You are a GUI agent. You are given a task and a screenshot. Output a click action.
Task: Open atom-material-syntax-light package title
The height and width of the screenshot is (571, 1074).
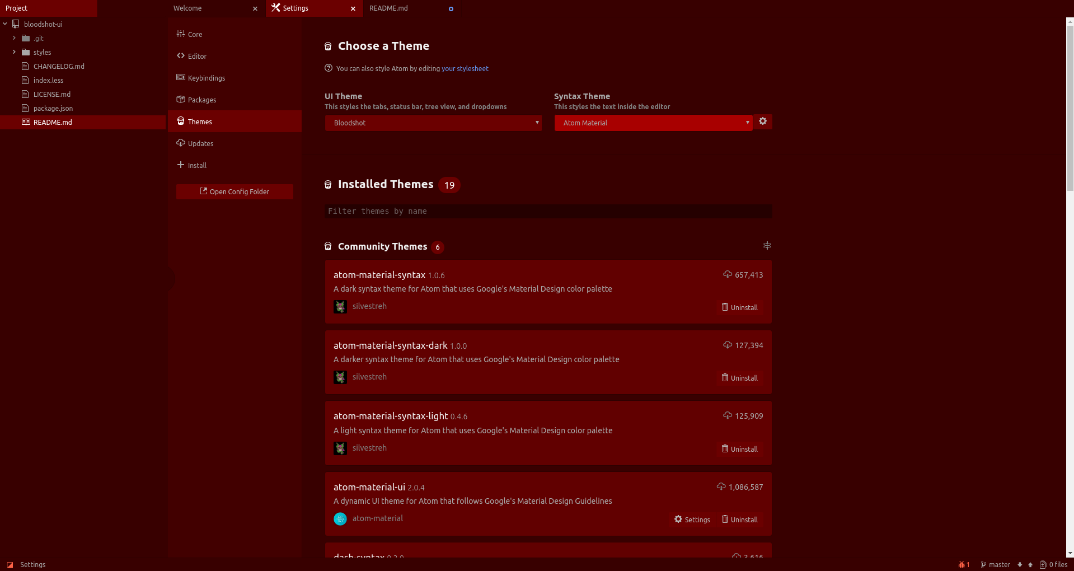pos(391,416)
